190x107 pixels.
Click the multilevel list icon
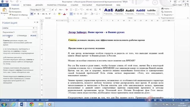(x=81, y=10)
